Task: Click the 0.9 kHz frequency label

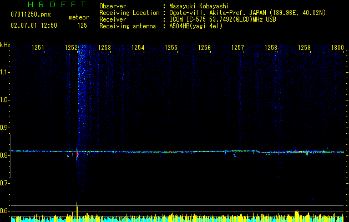Action: point(4,128)
